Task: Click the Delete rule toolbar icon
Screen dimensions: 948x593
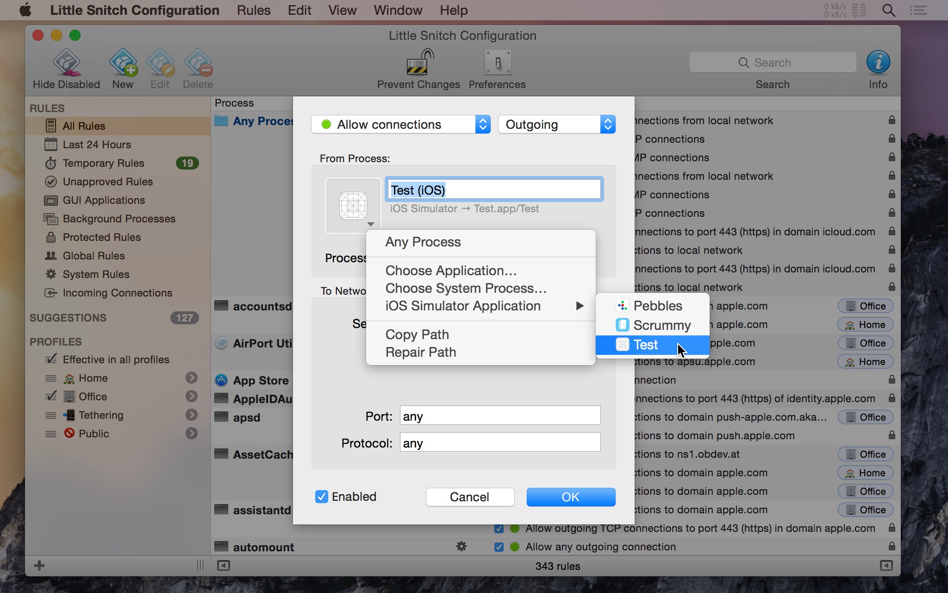Action: (x=198, y=63)
